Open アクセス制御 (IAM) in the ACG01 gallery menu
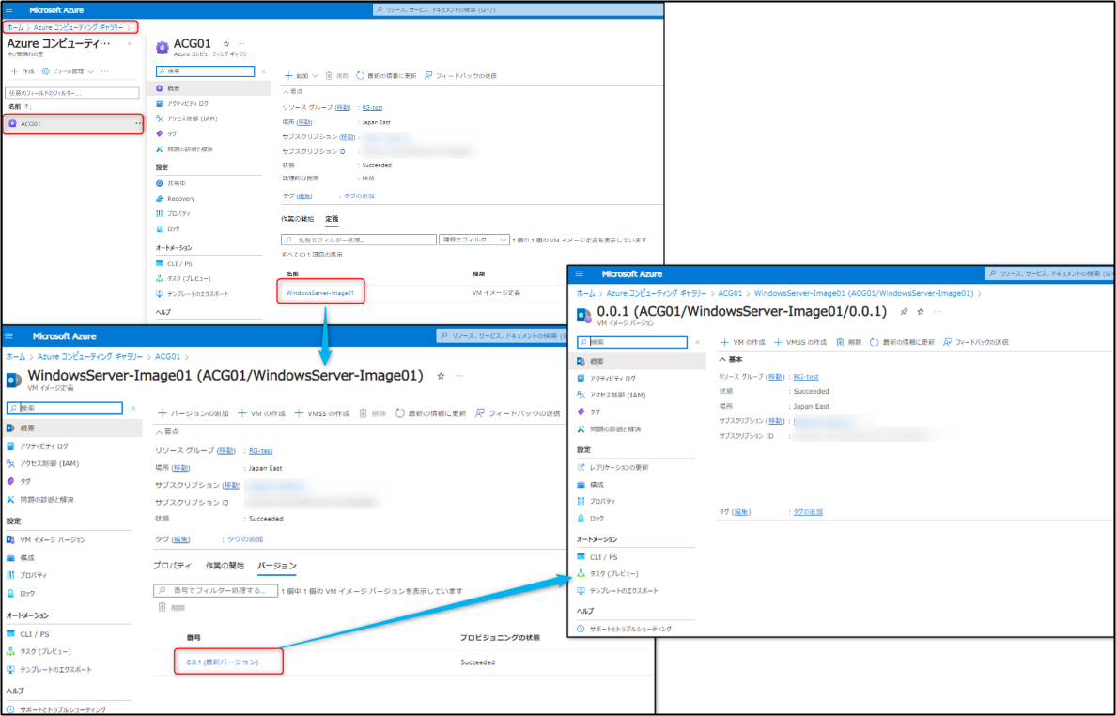Screen dimensions: 1116x716 [193, 118]
